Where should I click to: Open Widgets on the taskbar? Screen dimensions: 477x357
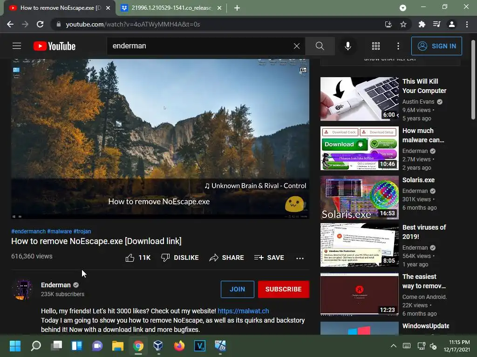[x=77, y=346]
